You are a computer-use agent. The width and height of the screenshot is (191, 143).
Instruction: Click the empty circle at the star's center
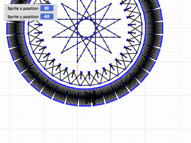(86, 28)
